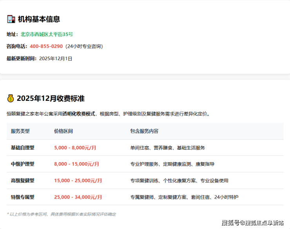Select the 特级专属型 row label
This screenshot has height=229, width=290.
point(23,197)
